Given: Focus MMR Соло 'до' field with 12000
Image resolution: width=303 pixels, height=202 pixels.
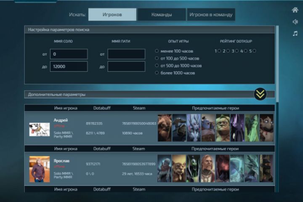Looking at the screenshot, I should [x=69, y=66].
